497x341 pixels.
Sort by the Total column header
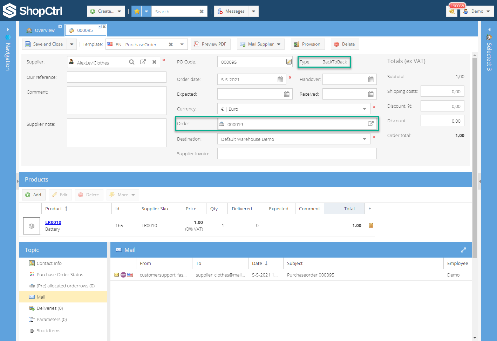(344, 209)
